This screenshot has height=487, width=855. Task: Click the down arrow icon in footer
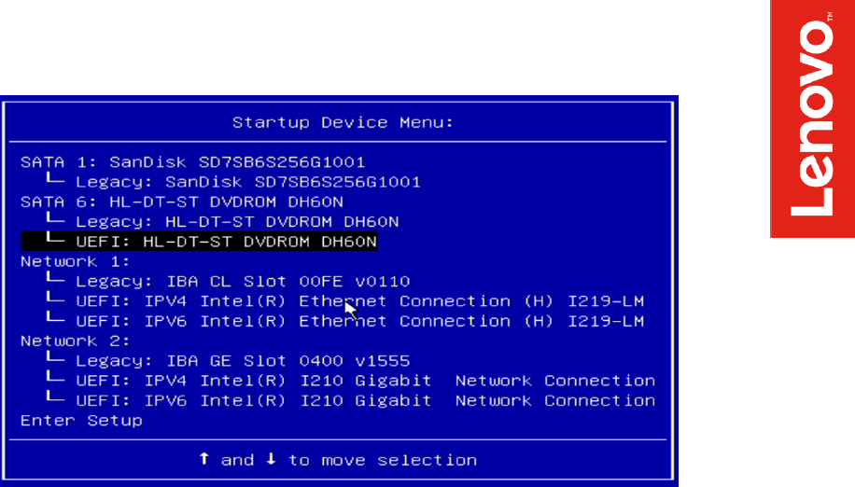(271, 459)
